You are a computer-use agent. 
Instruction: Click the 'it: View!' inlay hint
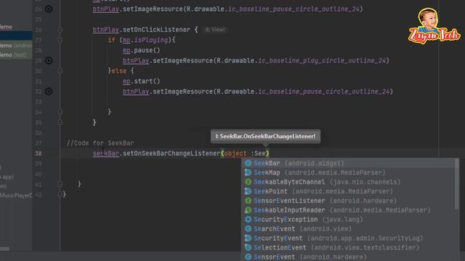coord(215,30)
